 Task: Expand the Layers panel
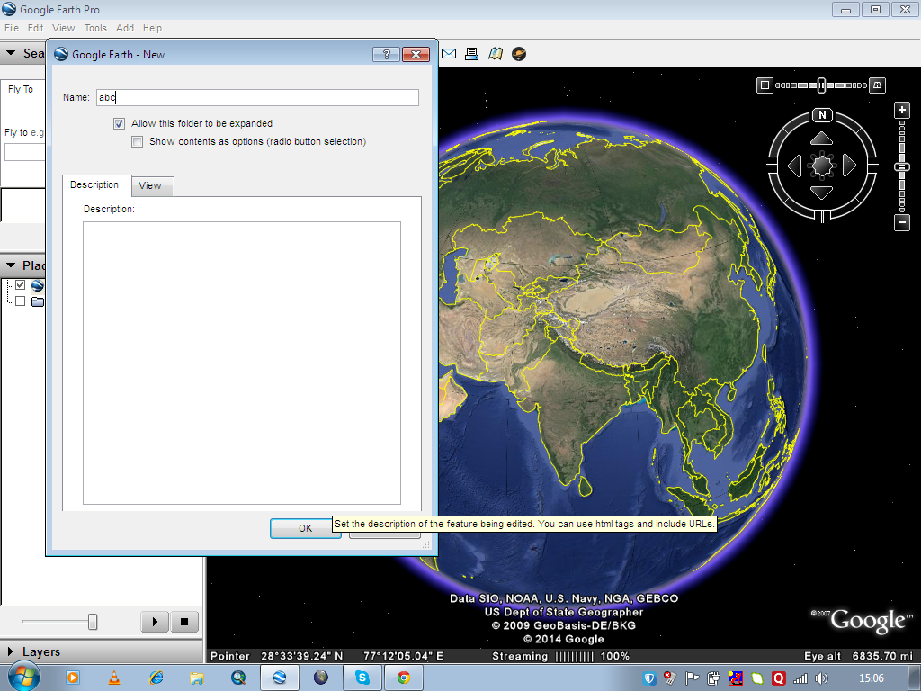click(13, 651)
